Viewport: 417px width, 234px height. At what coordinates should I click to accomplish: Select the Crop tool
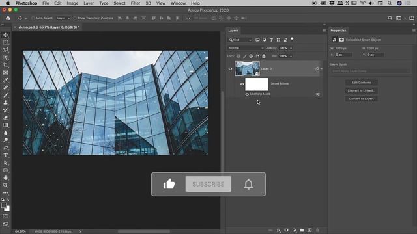[x=5, y=65]
